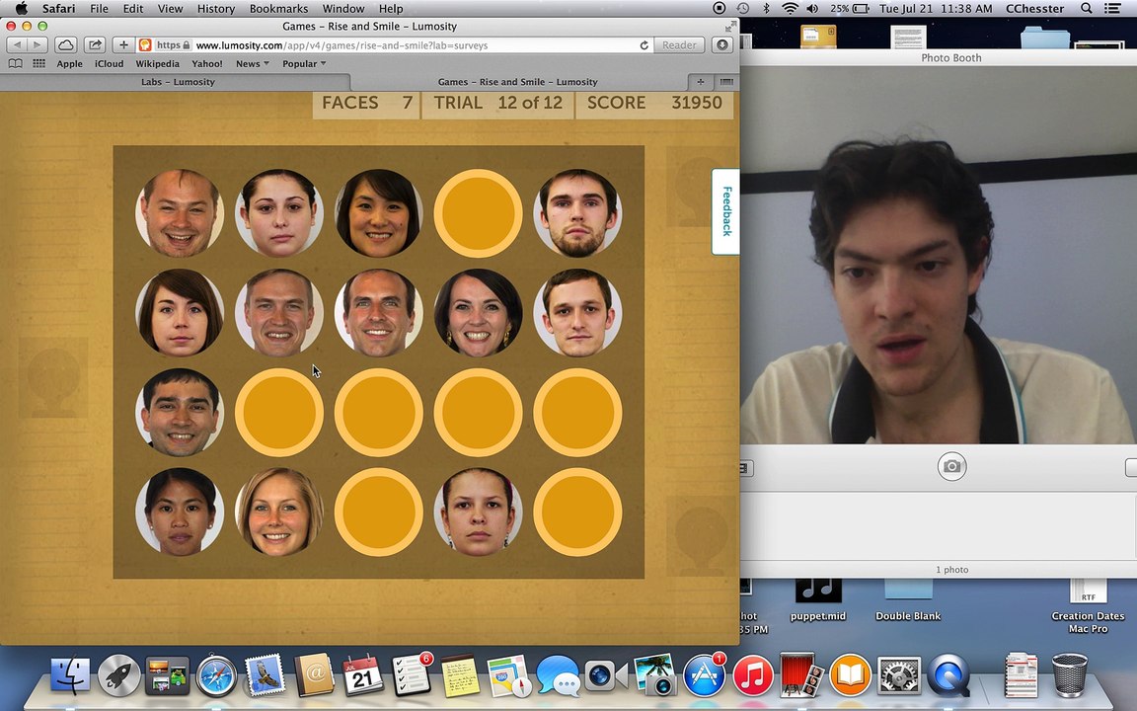Expand the News bookmarks folder

pos(252,64)
